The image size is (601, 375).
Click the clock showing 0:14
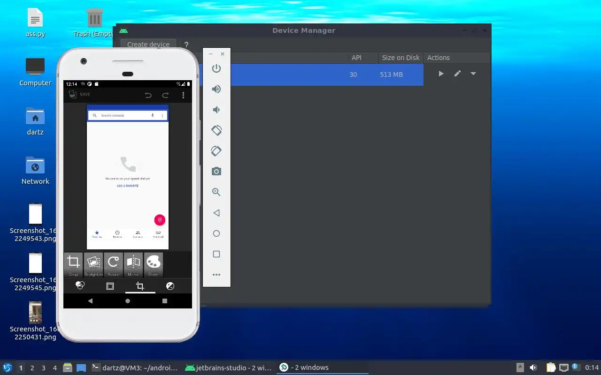pos(592,367)
